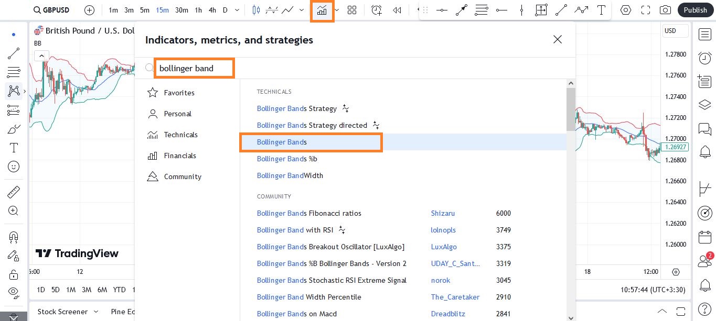Click the Publish button

point(696,10)
